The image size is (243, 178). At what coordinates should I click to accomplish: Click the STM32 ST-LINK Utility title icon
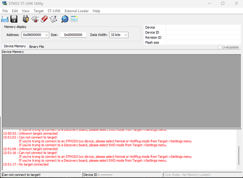[5, 3]
